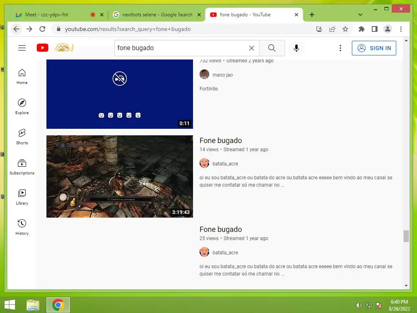Open volume control in system tray
Screen dimensions: 417x313
359,305
